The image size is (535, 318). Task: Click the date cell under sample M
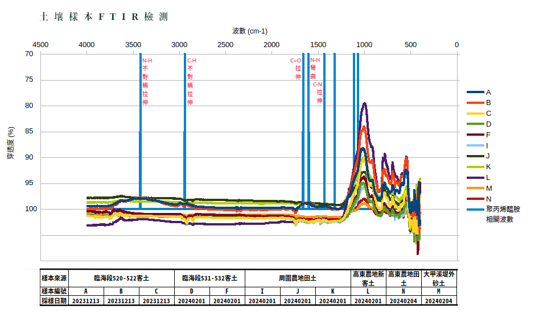(x=439, y=300)
